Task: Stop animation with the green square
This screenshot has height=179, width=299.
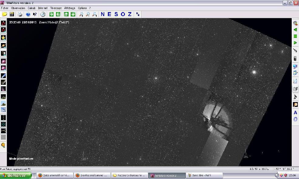Action: point(295,36)
